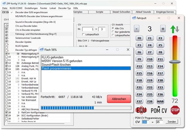The width and height of the screenshot is (187, 130).
Task: Click the Senden button
Action: click(x=172, y=122)
